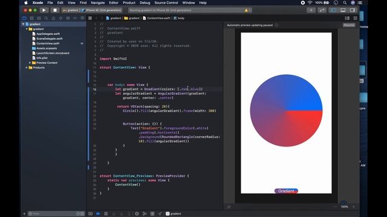The image size is (387, 217).
Task: Click the code review arrows button
Action: 322,10
